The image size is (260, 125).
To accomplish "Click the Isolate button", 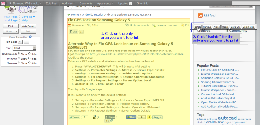I will click(x=198, y=27).
